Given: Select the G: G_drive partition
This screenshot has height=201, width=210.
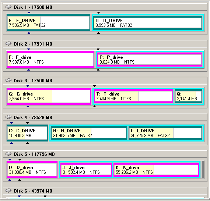Looking at the screenshot, I should (49, 96).
